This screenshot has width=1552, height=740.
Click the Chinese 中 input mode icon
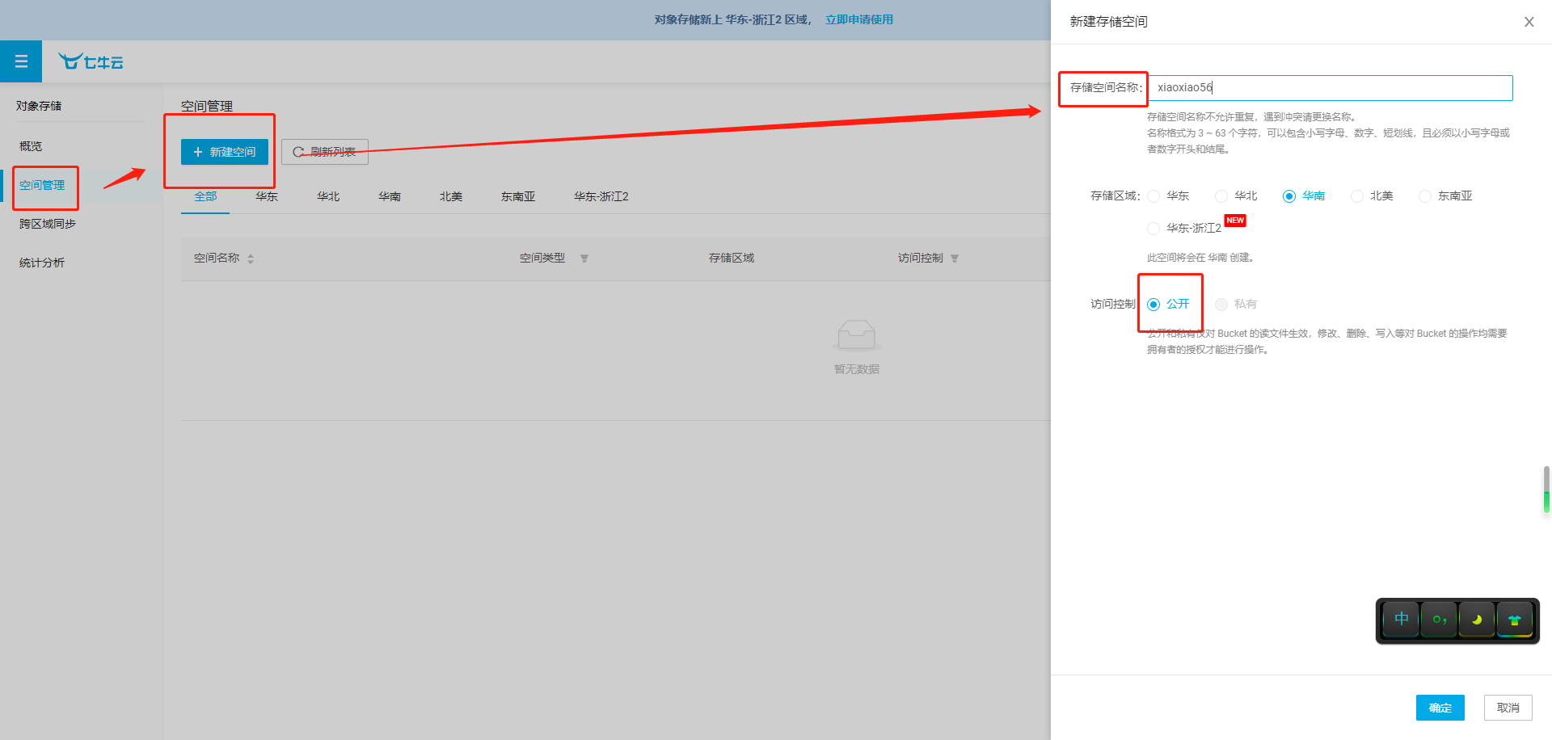(x=1401, y=620)
